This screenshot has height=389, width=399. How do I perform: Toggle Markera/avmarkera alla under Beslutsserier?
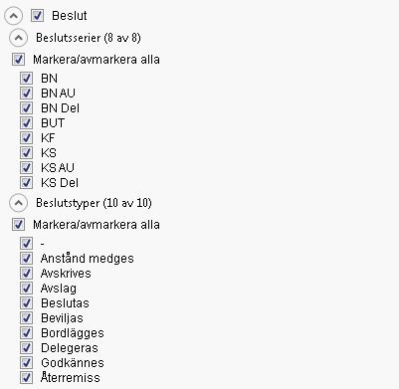coord(18,60)
